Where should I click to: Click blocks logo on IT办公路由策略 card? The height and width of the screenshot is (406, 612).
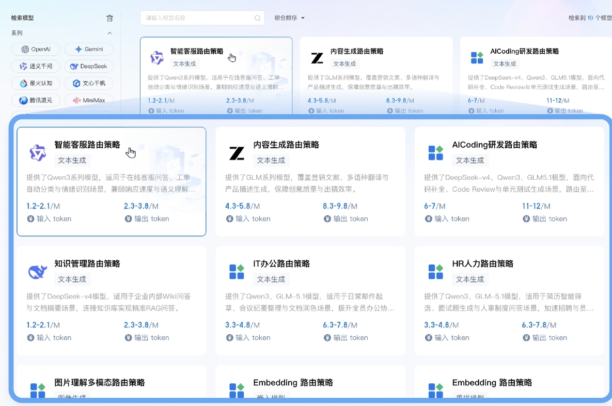click(237, 272)
